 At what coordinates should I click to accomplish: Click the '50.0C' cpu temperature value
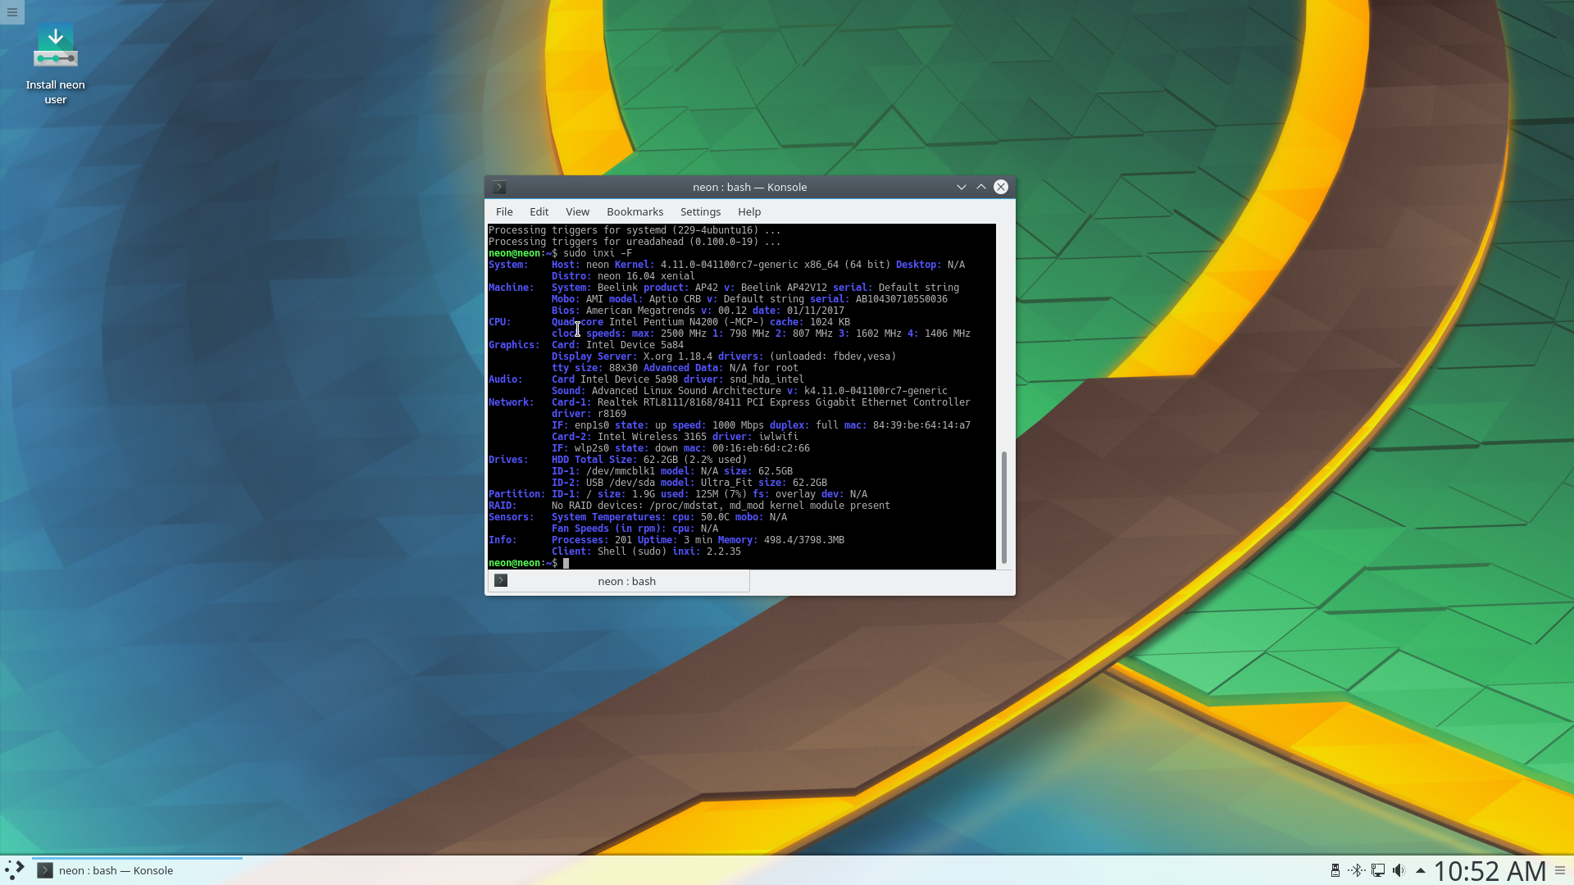(x=715, y=517)
